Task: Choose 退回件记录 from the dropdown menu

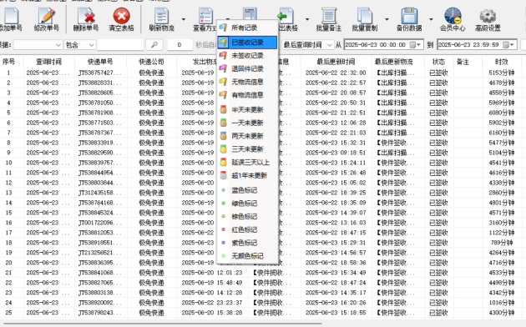Action: click(247, 68)
